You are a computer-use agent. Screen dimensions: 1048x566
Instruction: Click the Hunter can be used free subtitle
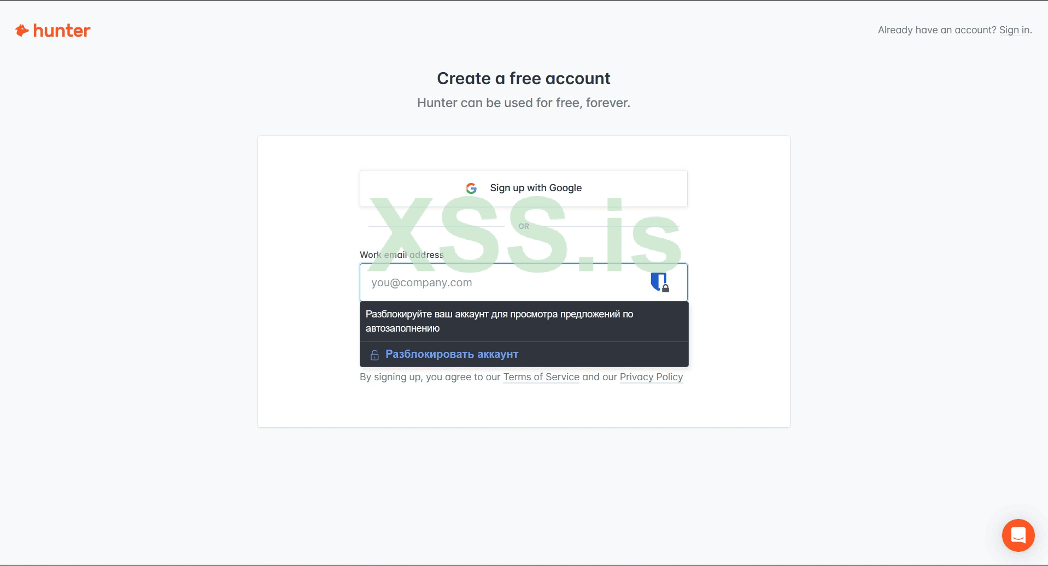coord(523,103)
